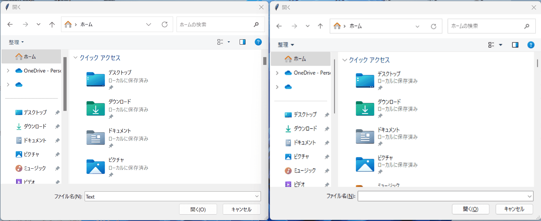The height and width of the screenshot is (221, 541).
Task: Open the file name dropdown containing 'Text'
Action: pyautogui.click(x=257, y=196)
